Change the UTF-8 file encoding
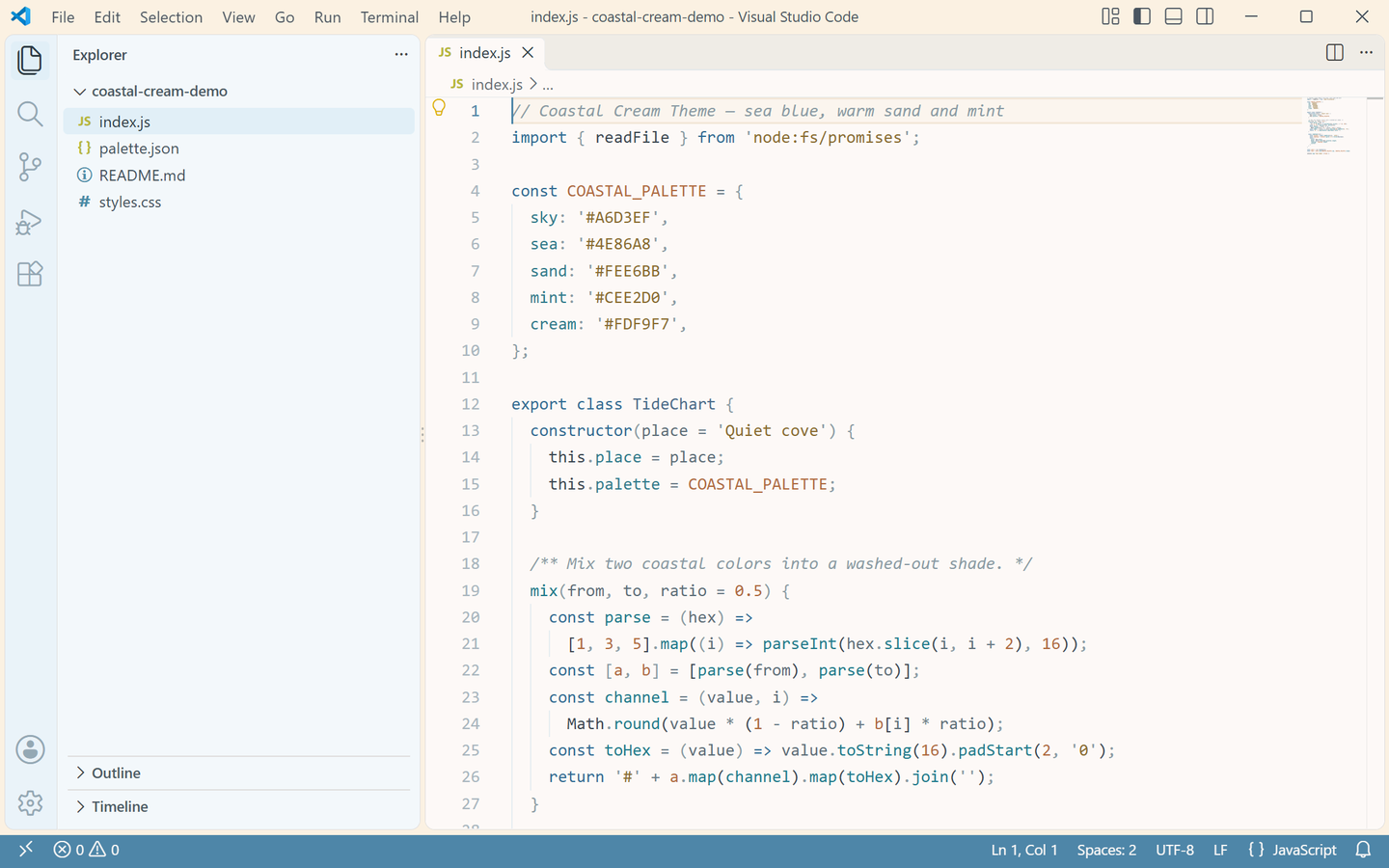The height and width of the screenshot is (868, 1389). pyautogui.click(x=1175, y=850)
